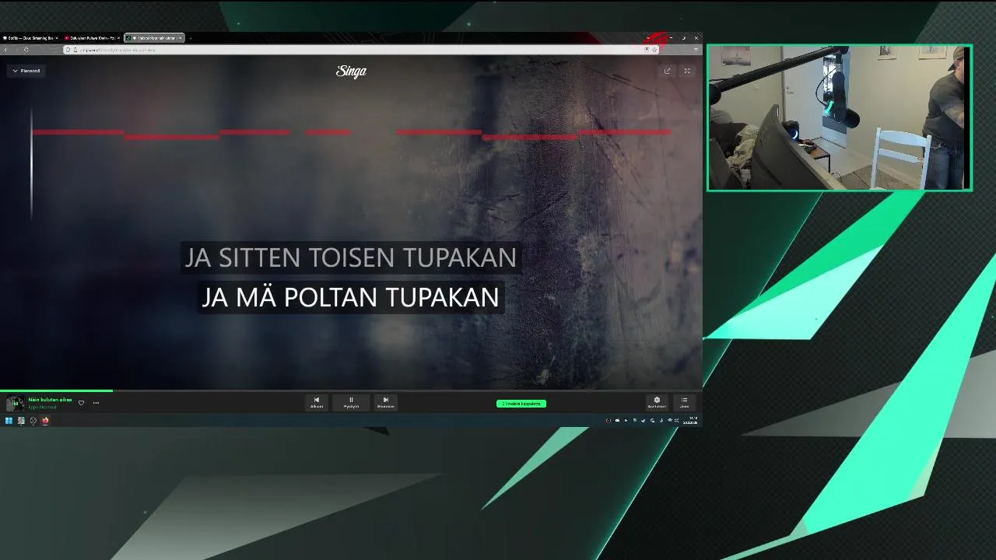
Task: Switch to the first browser tab
Action: tap(30, 37)
